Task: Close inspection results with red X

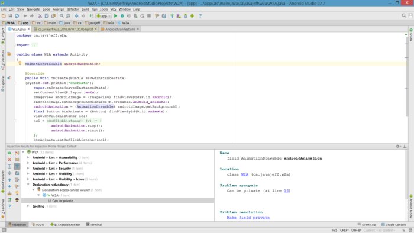Action: (x=9, y=160)
